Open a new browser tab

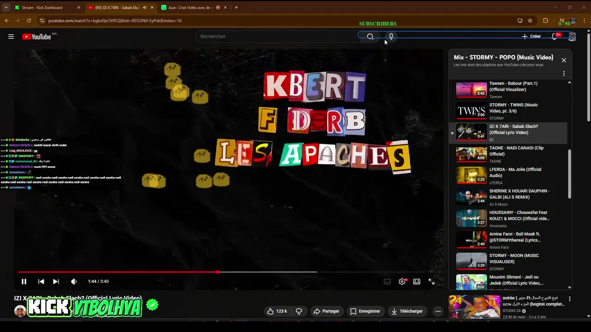(x=236, y=7)
